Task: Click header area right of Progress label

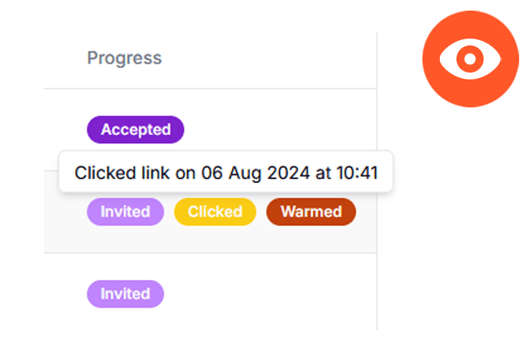Action: coord(268,57)
